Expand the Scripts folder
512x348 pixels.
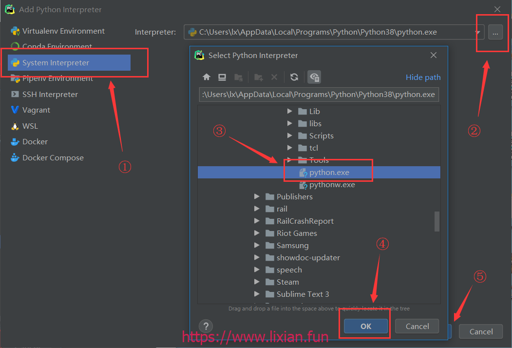289,135
